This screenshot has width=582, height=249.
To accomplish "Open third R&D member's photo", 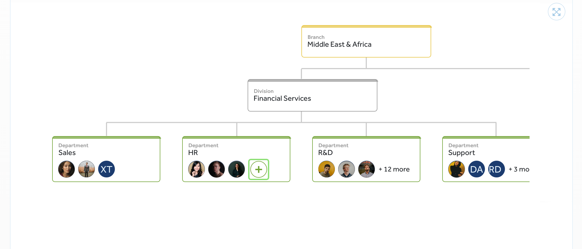I will 367,169.
